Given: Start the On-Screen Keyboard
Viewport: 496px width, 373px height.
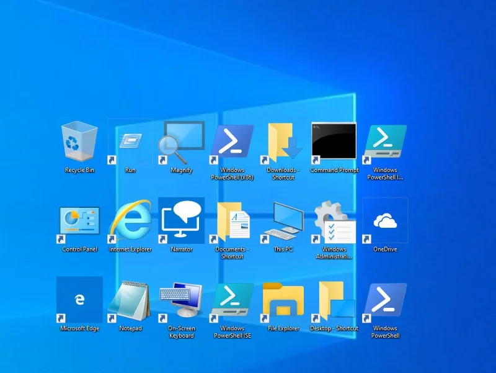Looking at the screenshot, I should coord(182,300).
